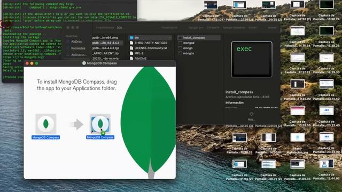This screenshot has width=342, height=192.
Task: Click the Agrupar por toolbar item in Finder
Action: coord(196,28)
